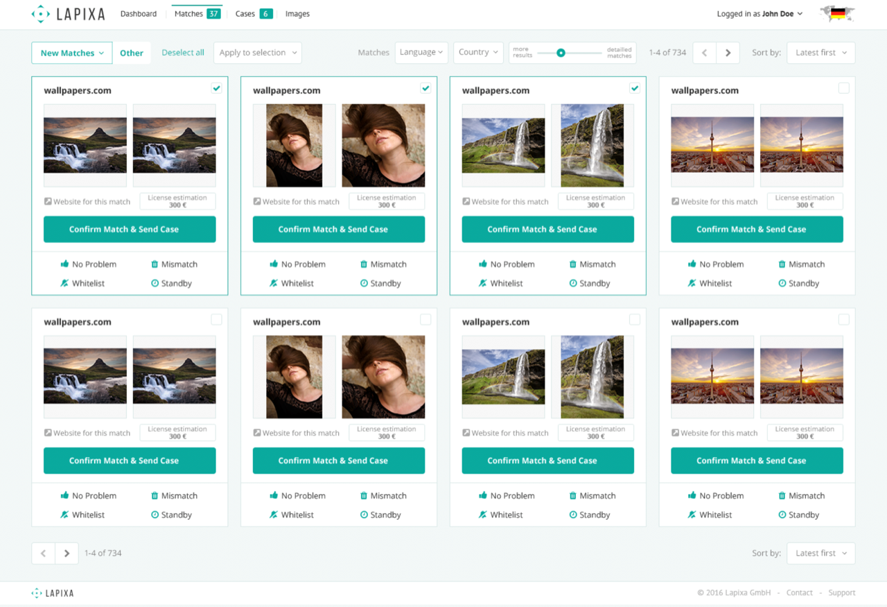Viewport: 887px width, 607px height.
Task: Click the trash Mismatch icon in second top card
Action: 364,264
